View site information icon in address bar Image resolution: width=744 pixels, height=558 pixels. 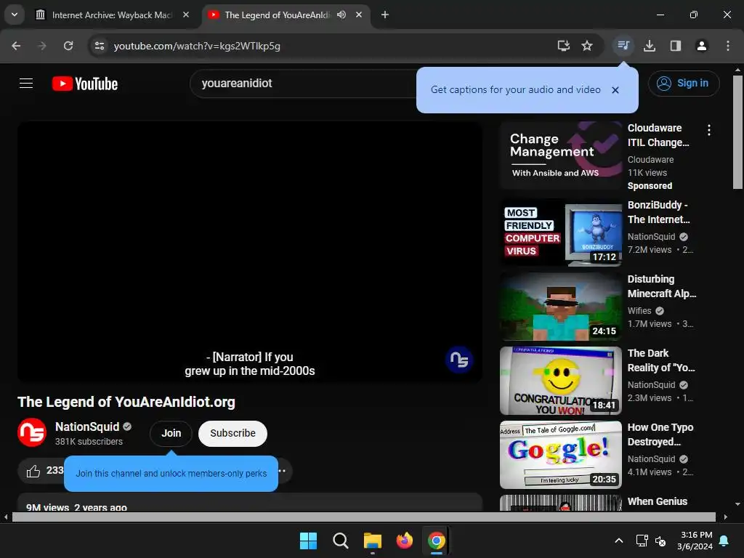click(x=100, y=46)
